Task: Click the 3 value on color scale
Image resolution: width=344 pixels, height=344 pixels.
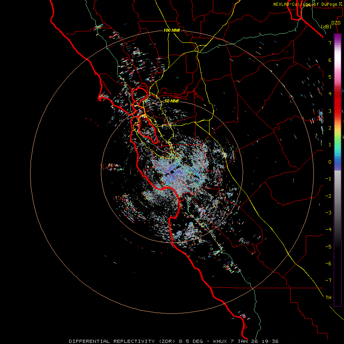Action: [x=330, y=111]
